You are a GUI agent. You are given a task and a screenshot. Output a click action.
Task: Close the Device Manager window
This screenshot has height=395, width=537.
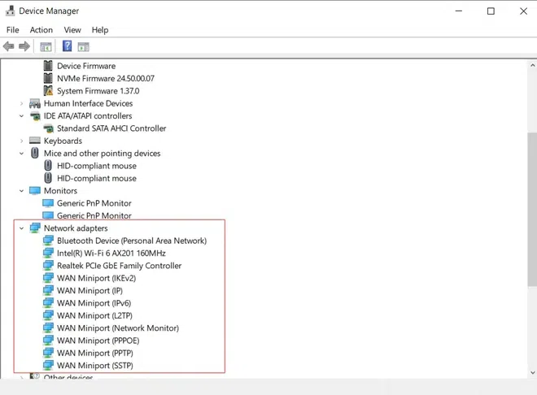(523, 11)
